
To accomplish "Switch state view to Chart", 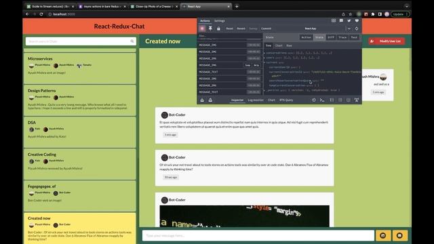I will [279, 45].
